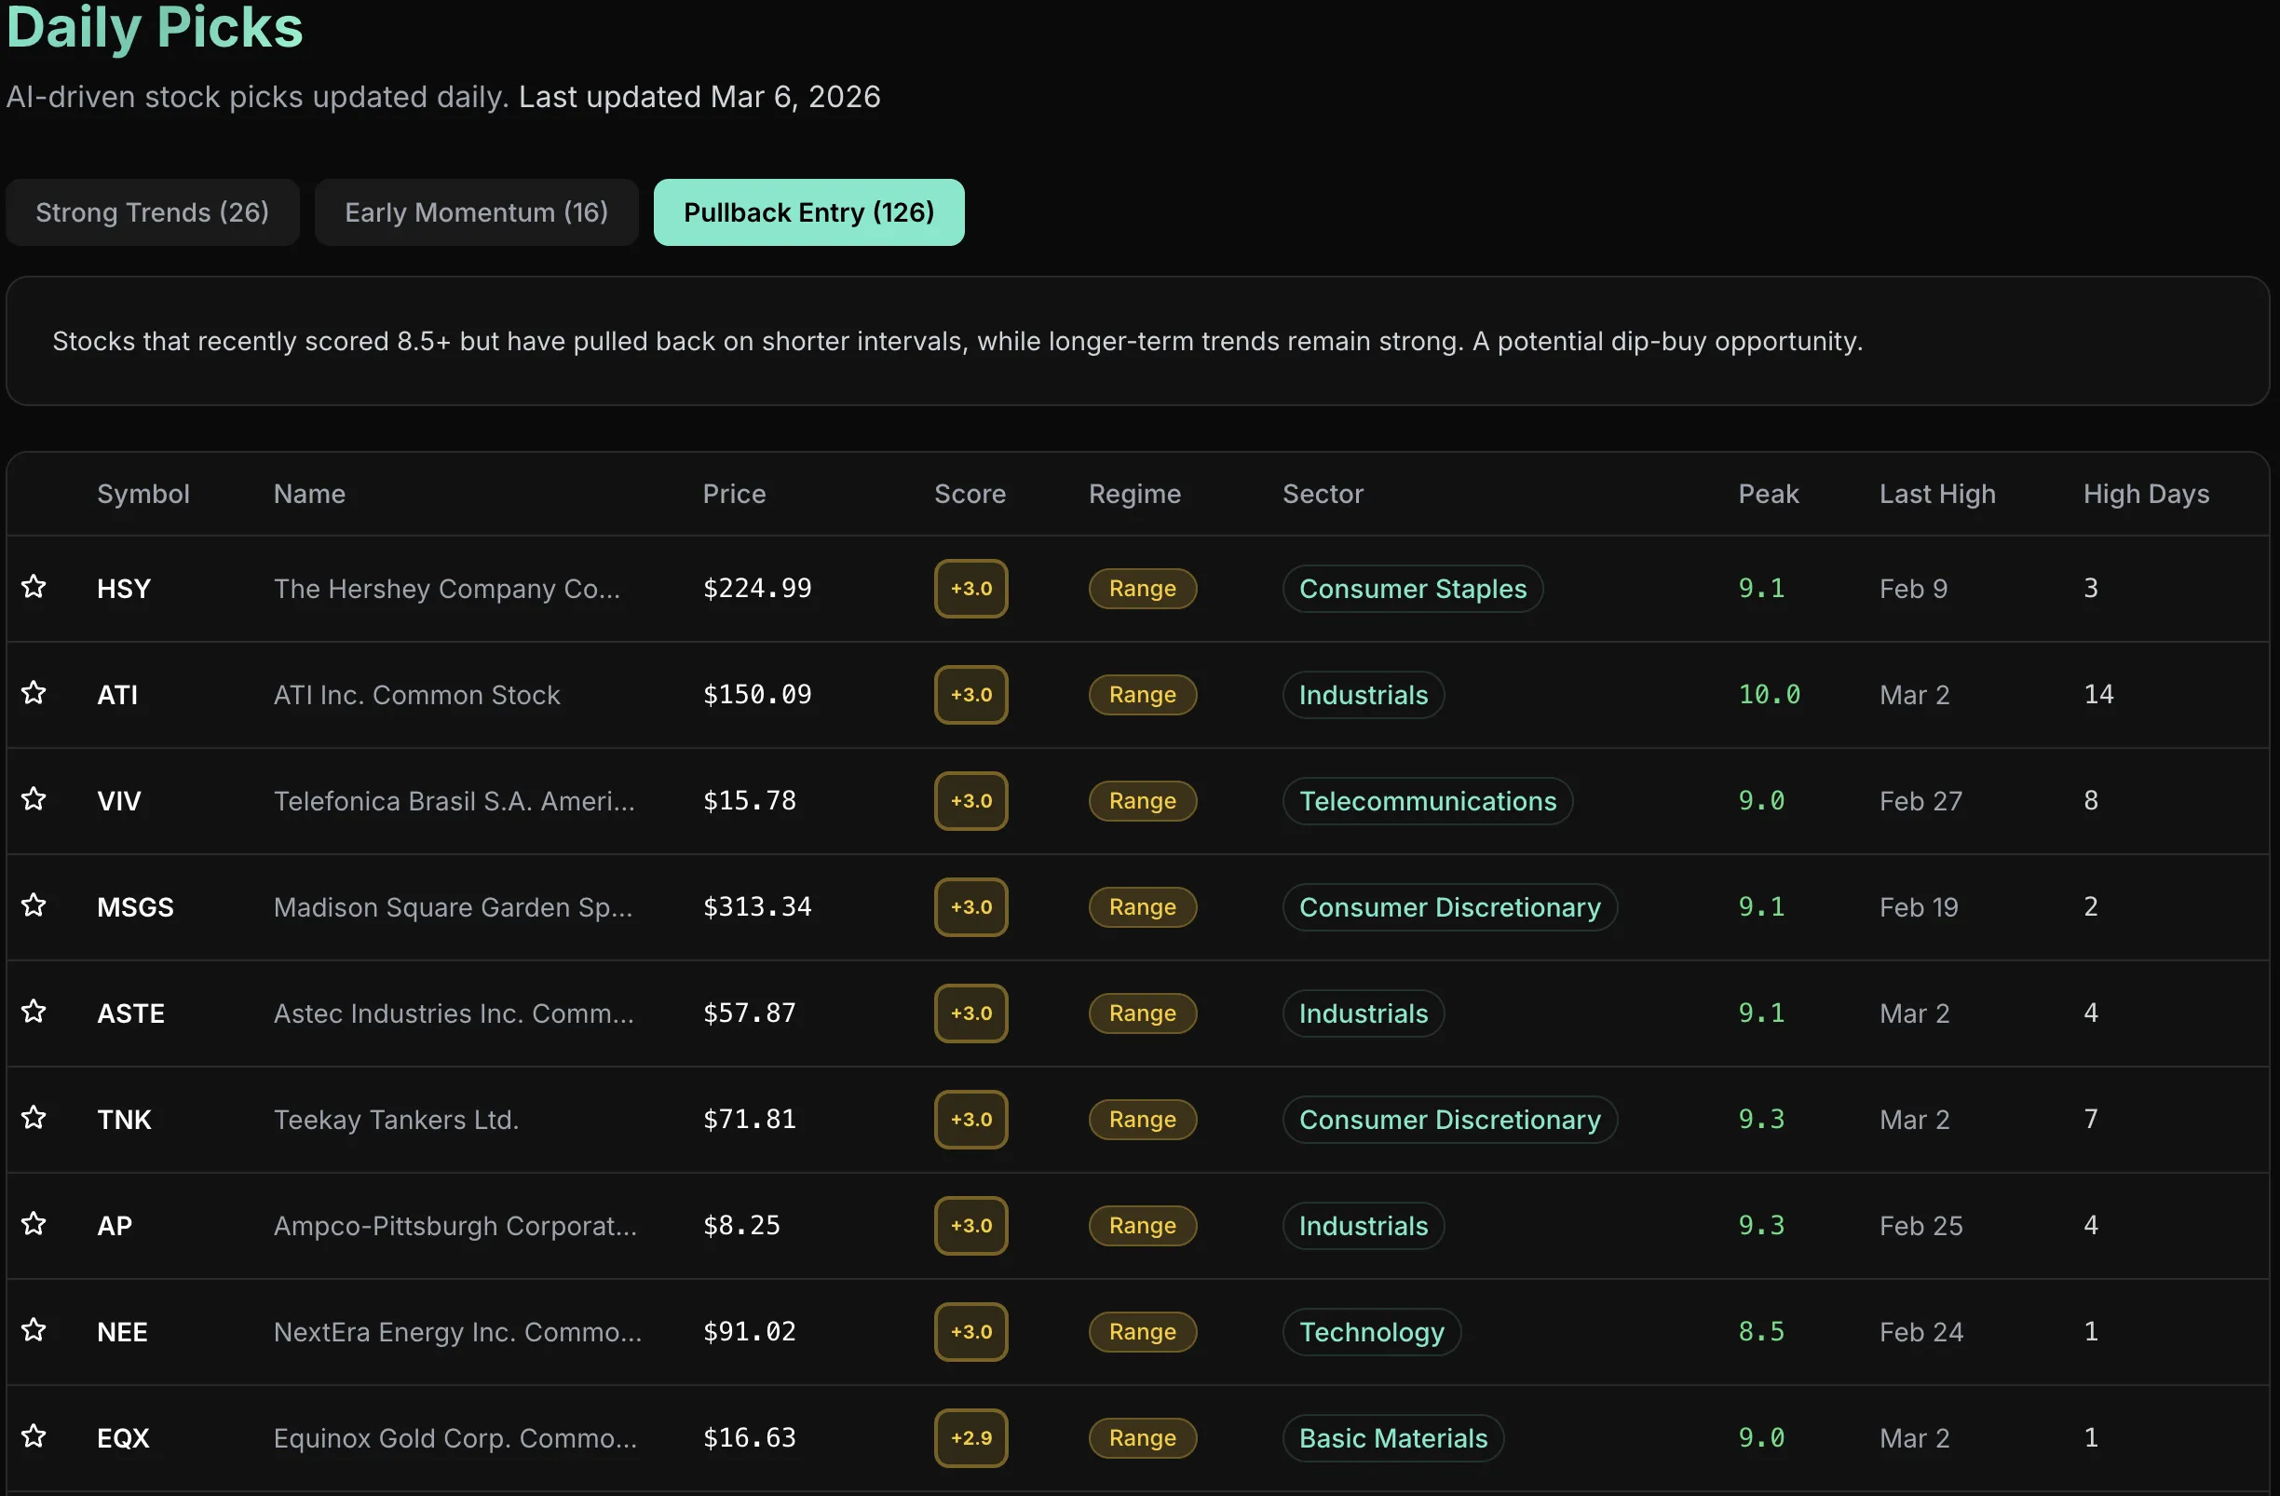2280x1496 pixels.
Task: Click the $313.34 price cell
Action: (758, 907)
